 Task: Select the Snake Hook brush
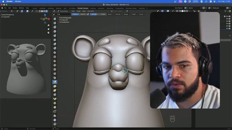55,90
